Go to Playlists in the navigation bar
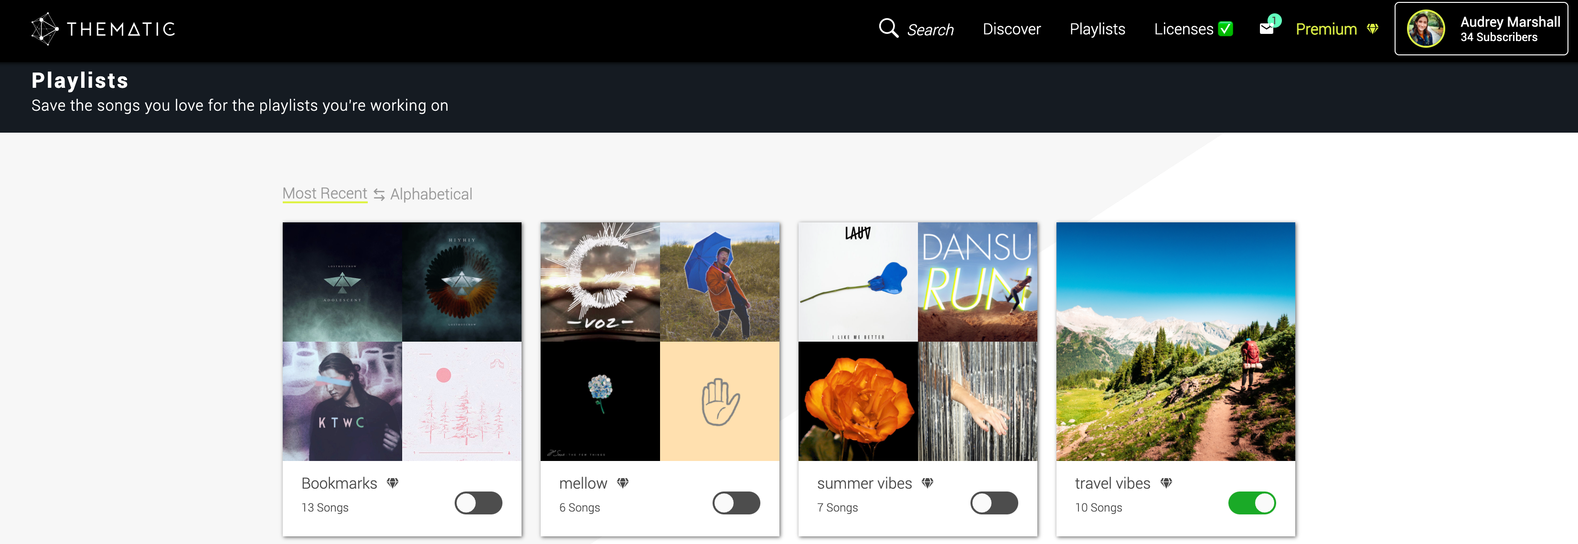The width and height of the screenshot is (1578, 544). point(1097,29)
